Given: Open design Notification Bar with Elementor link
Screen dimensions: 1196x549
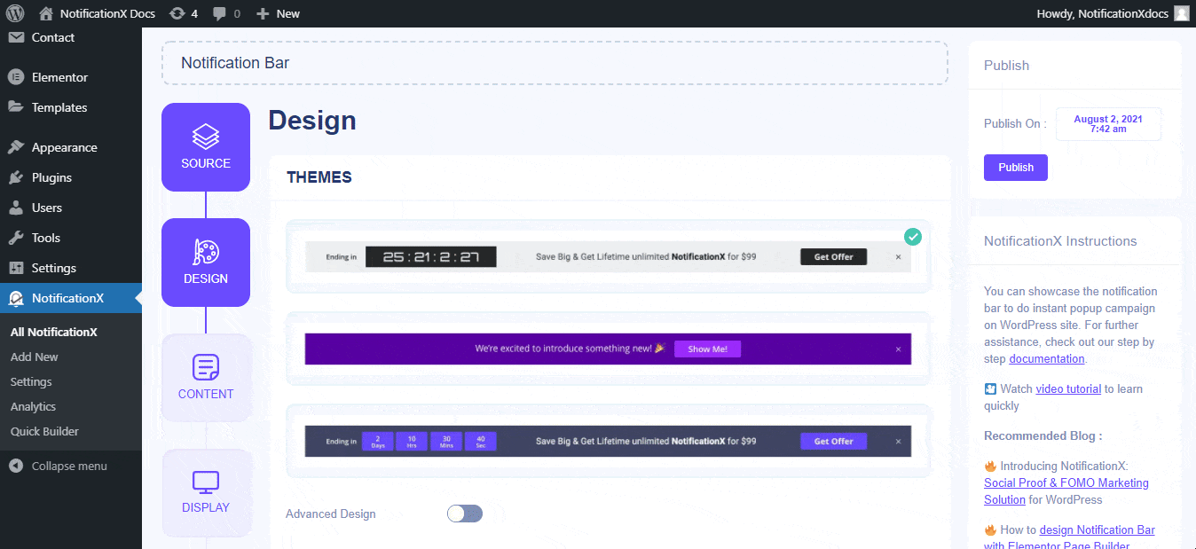Looking at the screenshot, I should pyautogui.click(x=1069, y=538).
